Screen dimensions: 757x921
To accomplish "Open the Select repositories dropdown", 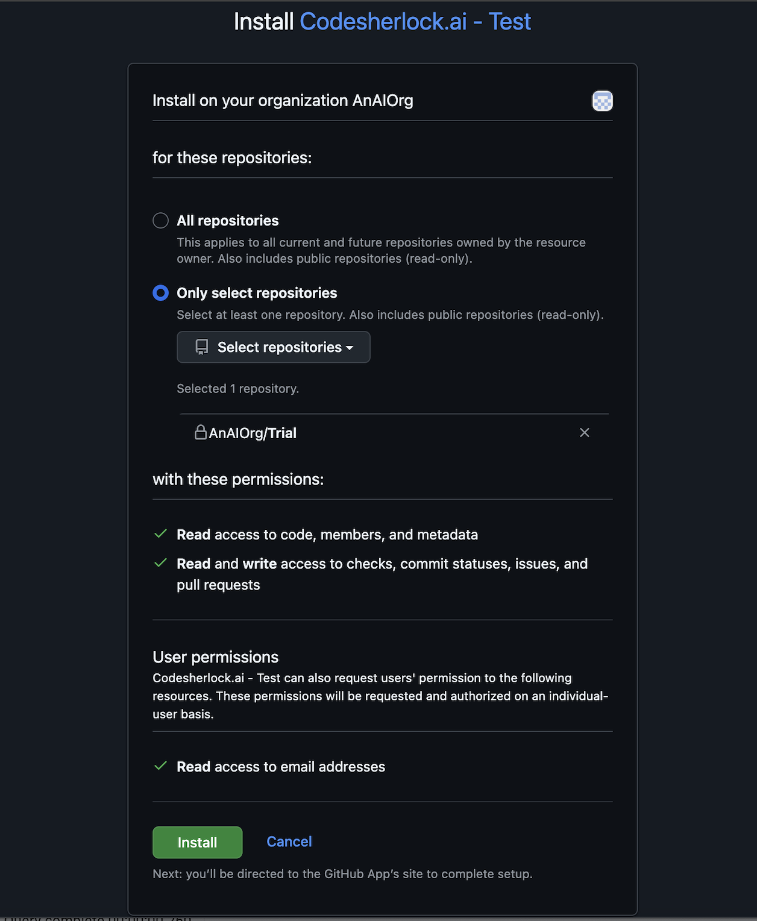I will (x=273, y=347).
